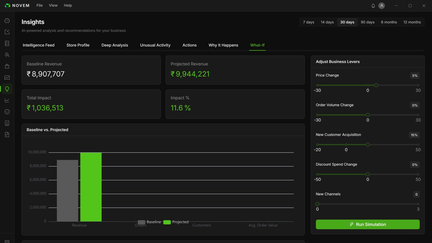Select the What-If tab
This screenshot has height=243, width=432.
tap(257, 45)
